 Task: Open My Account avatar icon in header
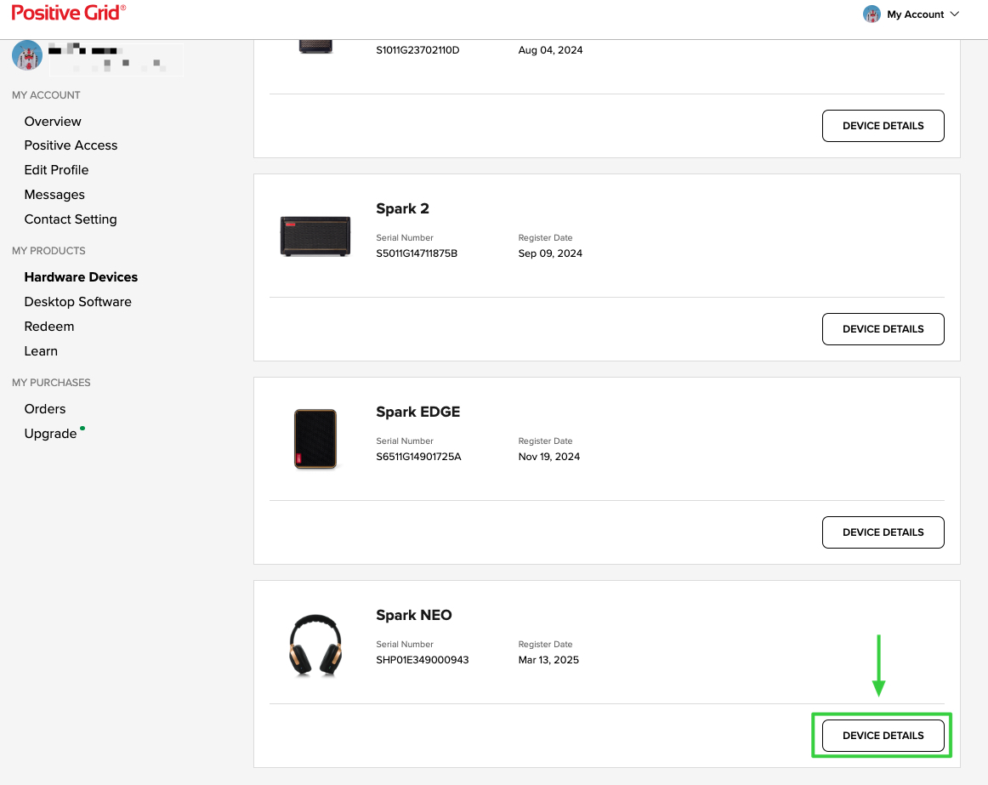[872, 14]
